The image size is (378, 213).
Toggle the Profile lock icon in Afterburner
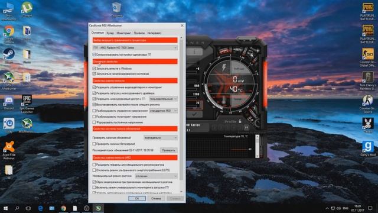point(240,121)
